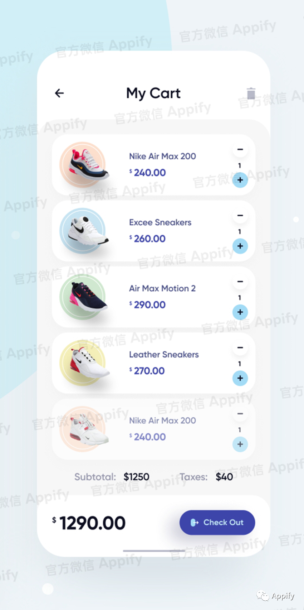Tap the Excee Sneakers product name
This screenshot has width=304, height=610.
tap(160, 222)
